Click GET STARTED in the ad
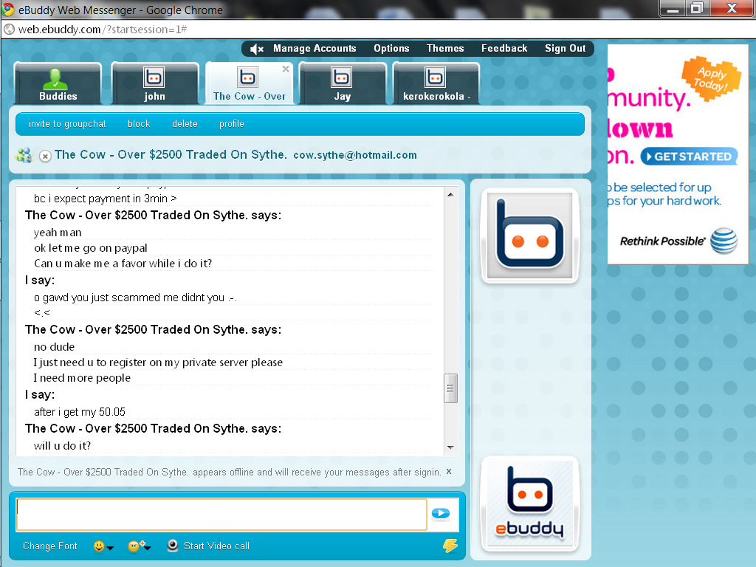Image resolution: width=756 pixels, height=567 pixels. 689,157
